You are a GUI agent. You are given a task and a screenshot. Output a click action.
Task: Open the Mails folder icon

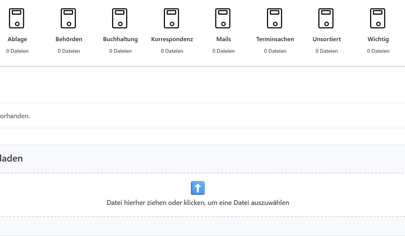point(223,18)
